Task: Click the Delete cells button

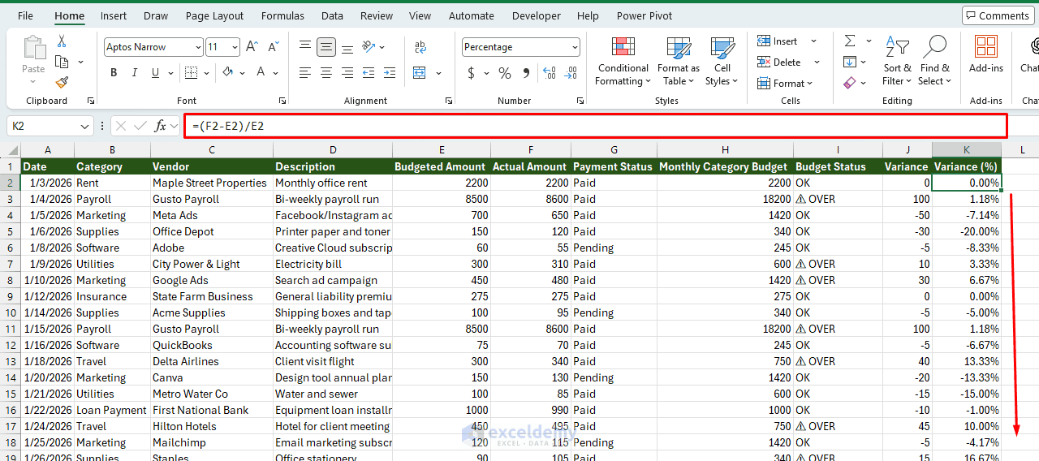Action: (779, 62)
